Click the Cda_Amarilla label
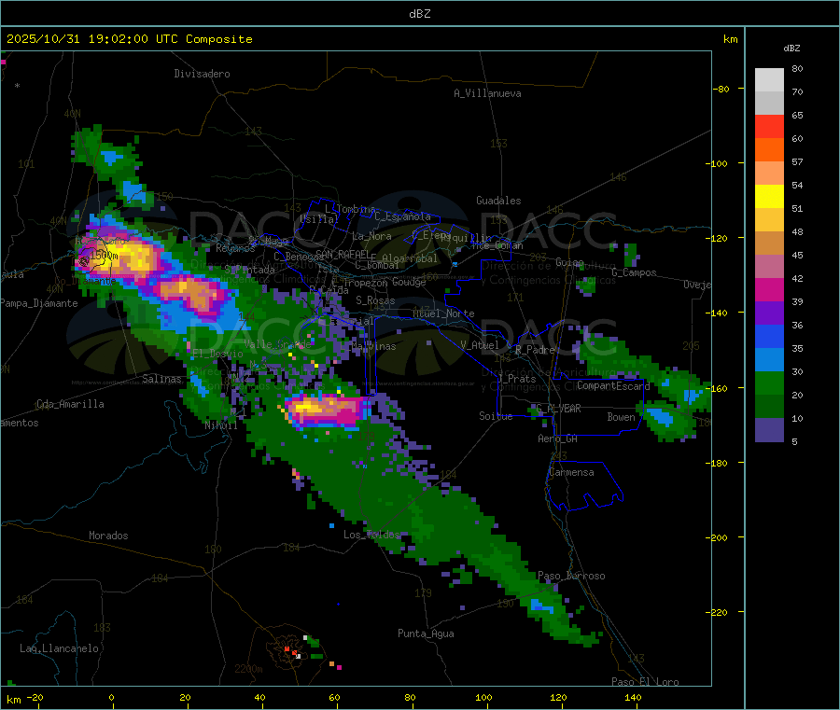 pyautogui.click(x=70, y=404)
